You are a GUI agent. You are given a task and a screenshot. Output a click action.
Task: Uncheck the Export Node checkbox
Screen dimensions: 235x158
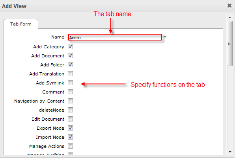click(x=70, y=128)
